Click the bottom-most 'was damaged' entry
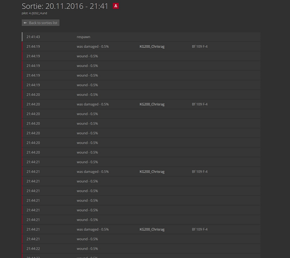The width and height of the screenshot is (290, 258). tap(92, 229)
